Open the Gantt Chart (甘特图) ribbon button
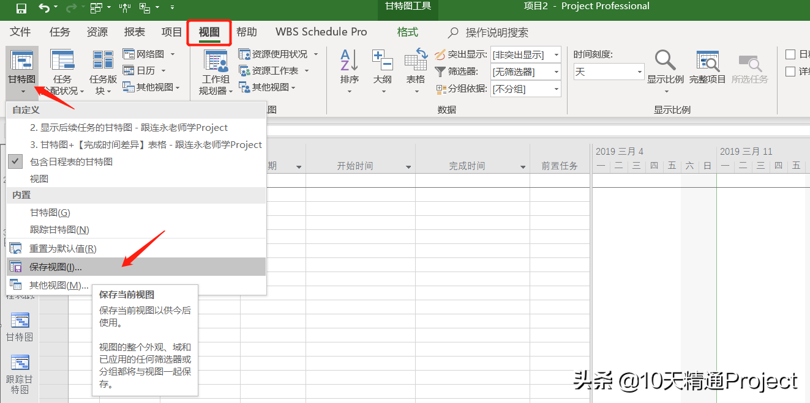810x403 pixels. (21, 72)
